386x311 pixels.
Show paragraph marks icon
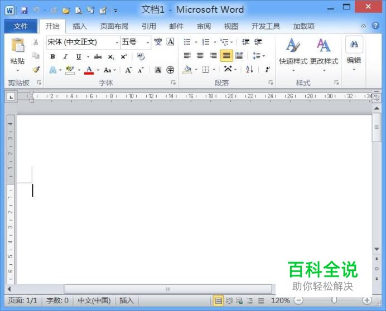(x=267, y=69)
